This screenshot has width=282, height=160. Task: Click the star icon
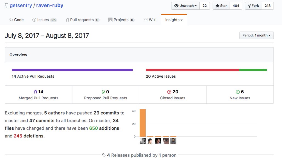tap(218, 6)
